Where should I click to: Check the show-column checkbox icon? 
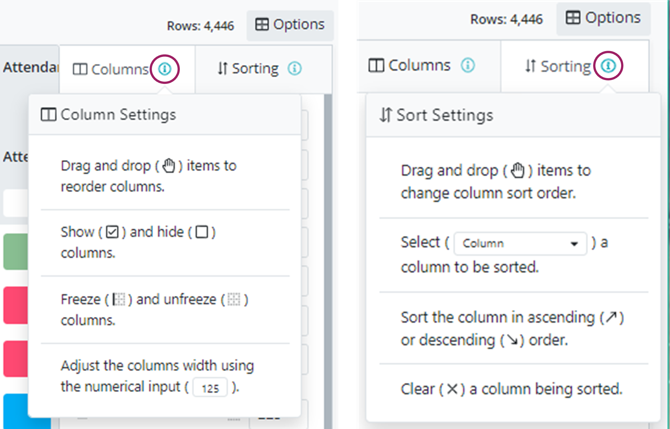point(113,232)
